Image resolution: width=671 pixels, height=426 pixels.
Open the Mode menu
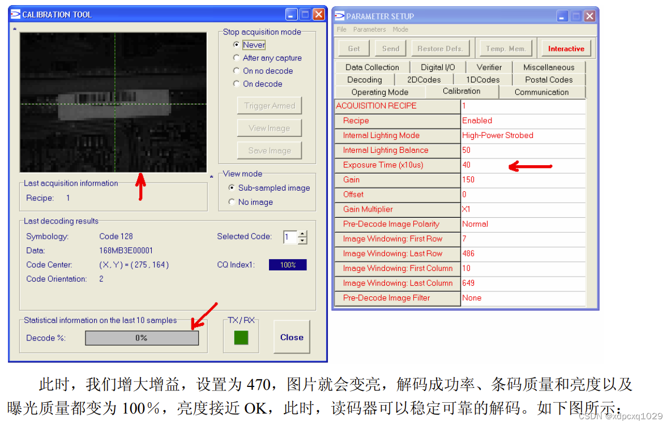[x=400, y=29]
